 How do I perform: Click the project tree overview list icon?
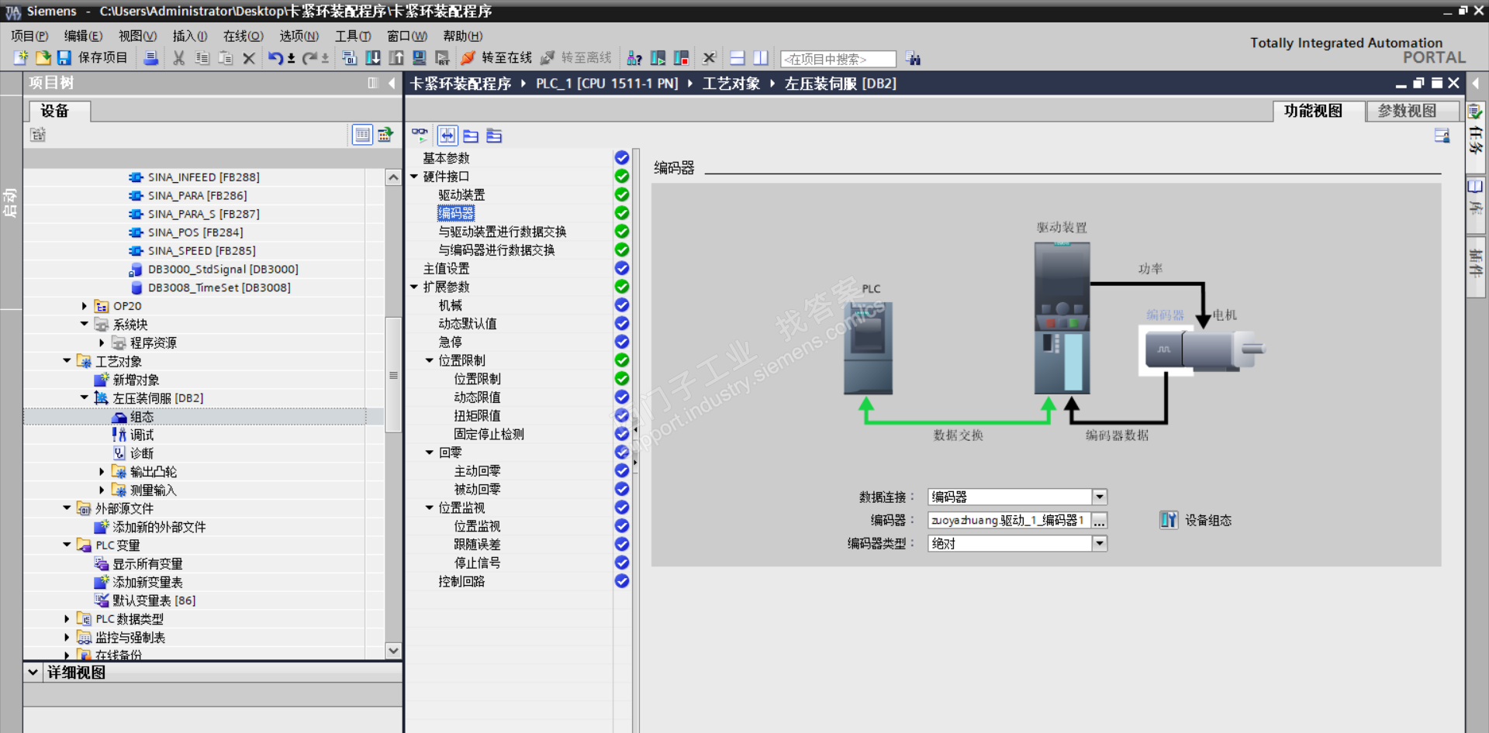coord(362,135)
